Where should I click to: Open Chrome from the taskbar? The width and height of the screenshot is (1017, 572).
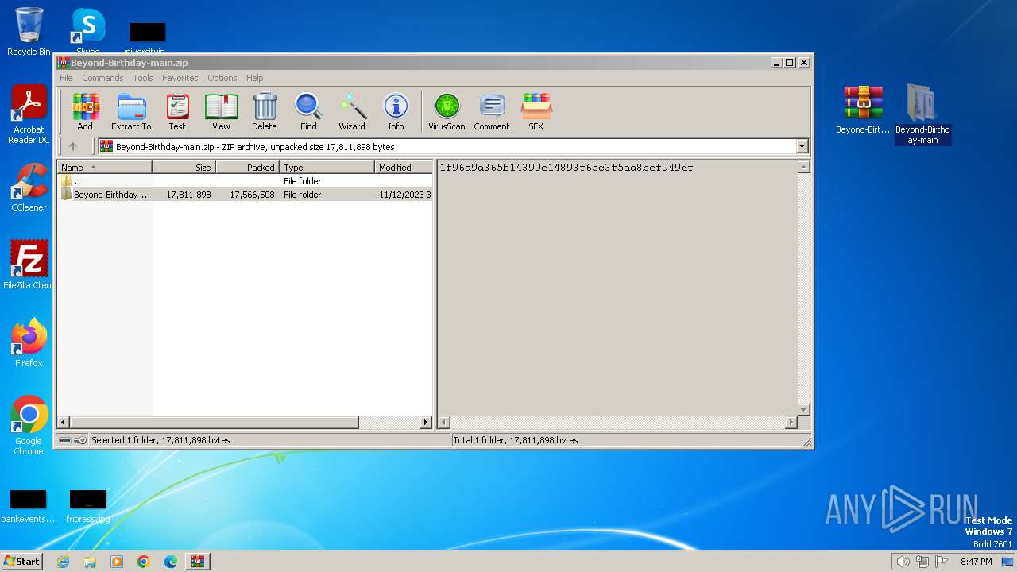coord(144,562)
